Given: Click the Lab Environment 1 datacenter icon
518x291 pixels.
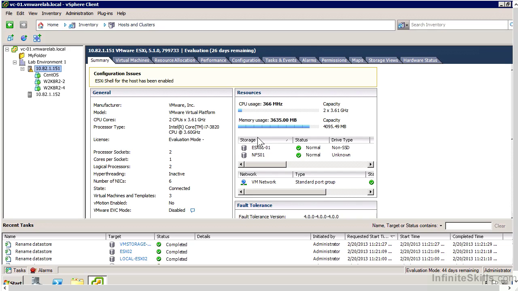Looking at the screenshot, I should click(x=22, y=62).
